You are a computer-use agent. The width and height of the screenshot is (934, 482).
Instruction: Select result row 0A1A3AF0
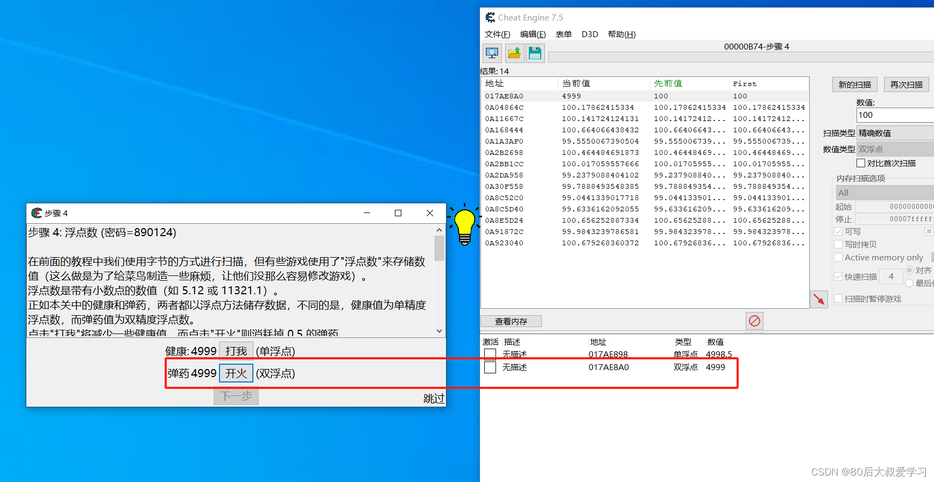click(645, 141)
